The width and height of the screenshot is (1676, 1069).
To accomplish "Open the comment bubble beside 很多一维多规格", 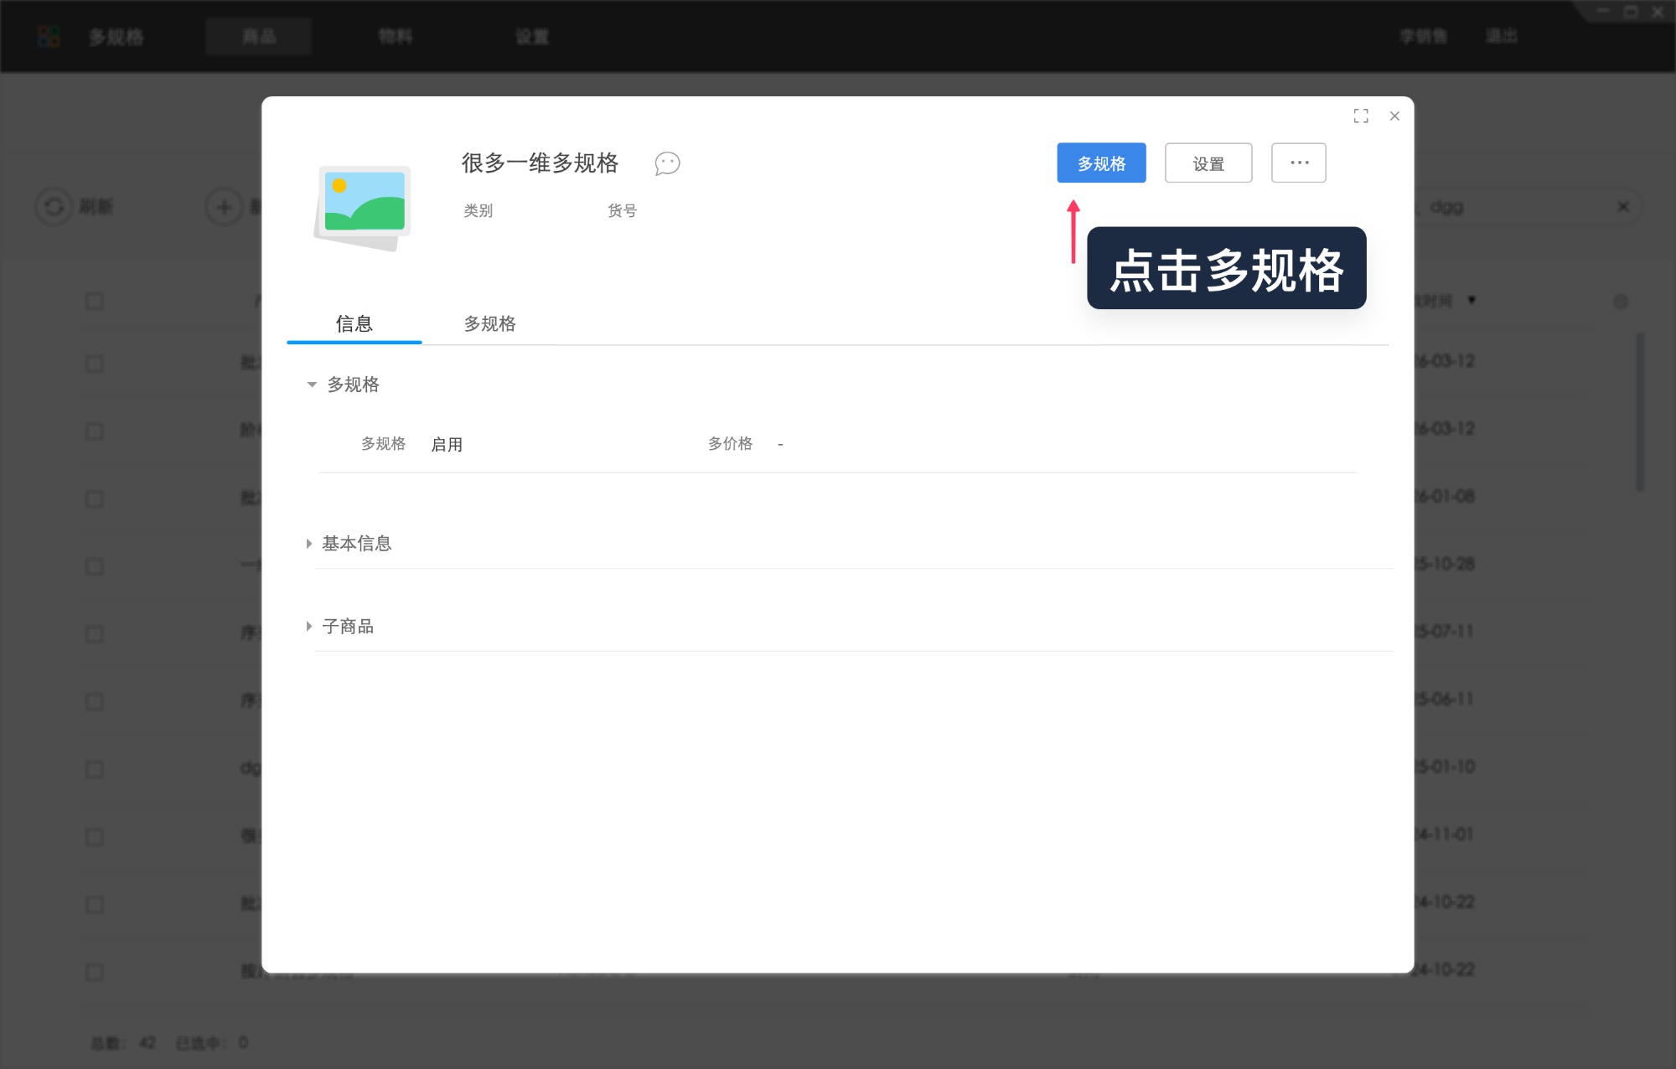I will pyautogui.click(x=666, y=164).
